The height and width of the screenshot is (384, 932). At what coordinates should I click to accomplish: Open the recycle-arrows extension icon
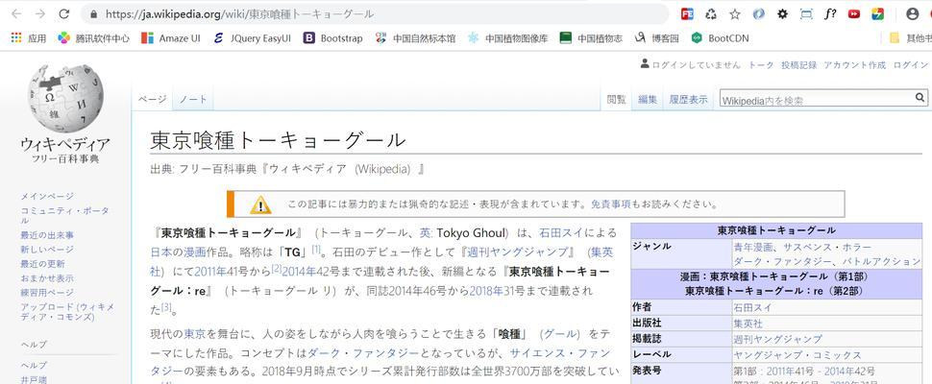pyautogui.click(x=711, y=13)
